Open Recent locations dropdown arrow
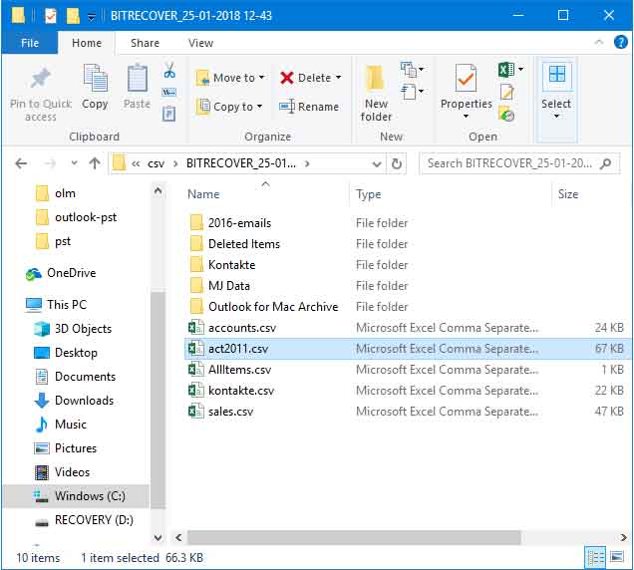Screen dimensions: 634x570 click(x=74, y=163)
